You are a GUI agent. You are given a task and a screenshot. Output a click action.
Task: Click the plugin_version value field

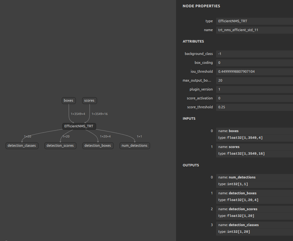tap(254, 89)
